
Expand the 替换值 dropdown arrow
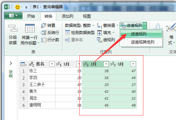pyautogui.click(x=117, y=26)
